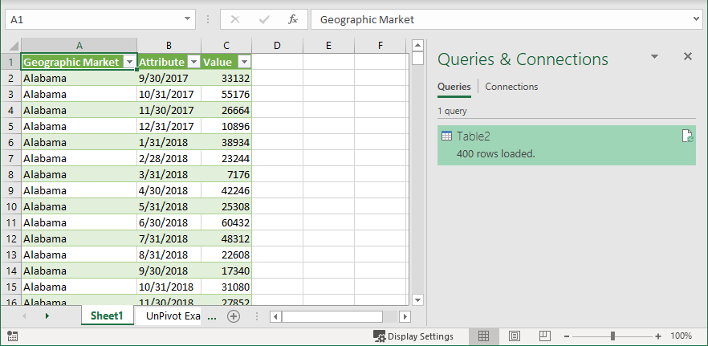This screenshot has width=708, height=346.
Task: Switch to Normal view icon
Action: coord(483,336)
